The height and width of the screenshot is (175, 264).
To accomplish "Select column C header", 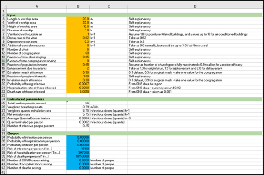I will tap(109, 6).
